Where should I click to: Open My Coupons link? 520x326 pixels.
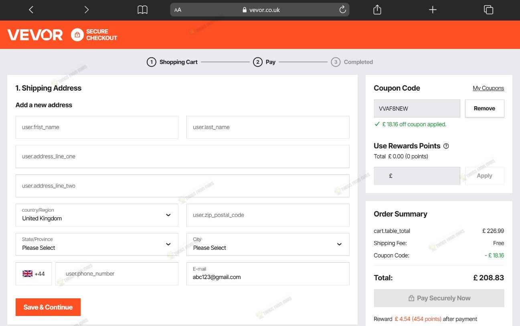(x=488, y=88)
